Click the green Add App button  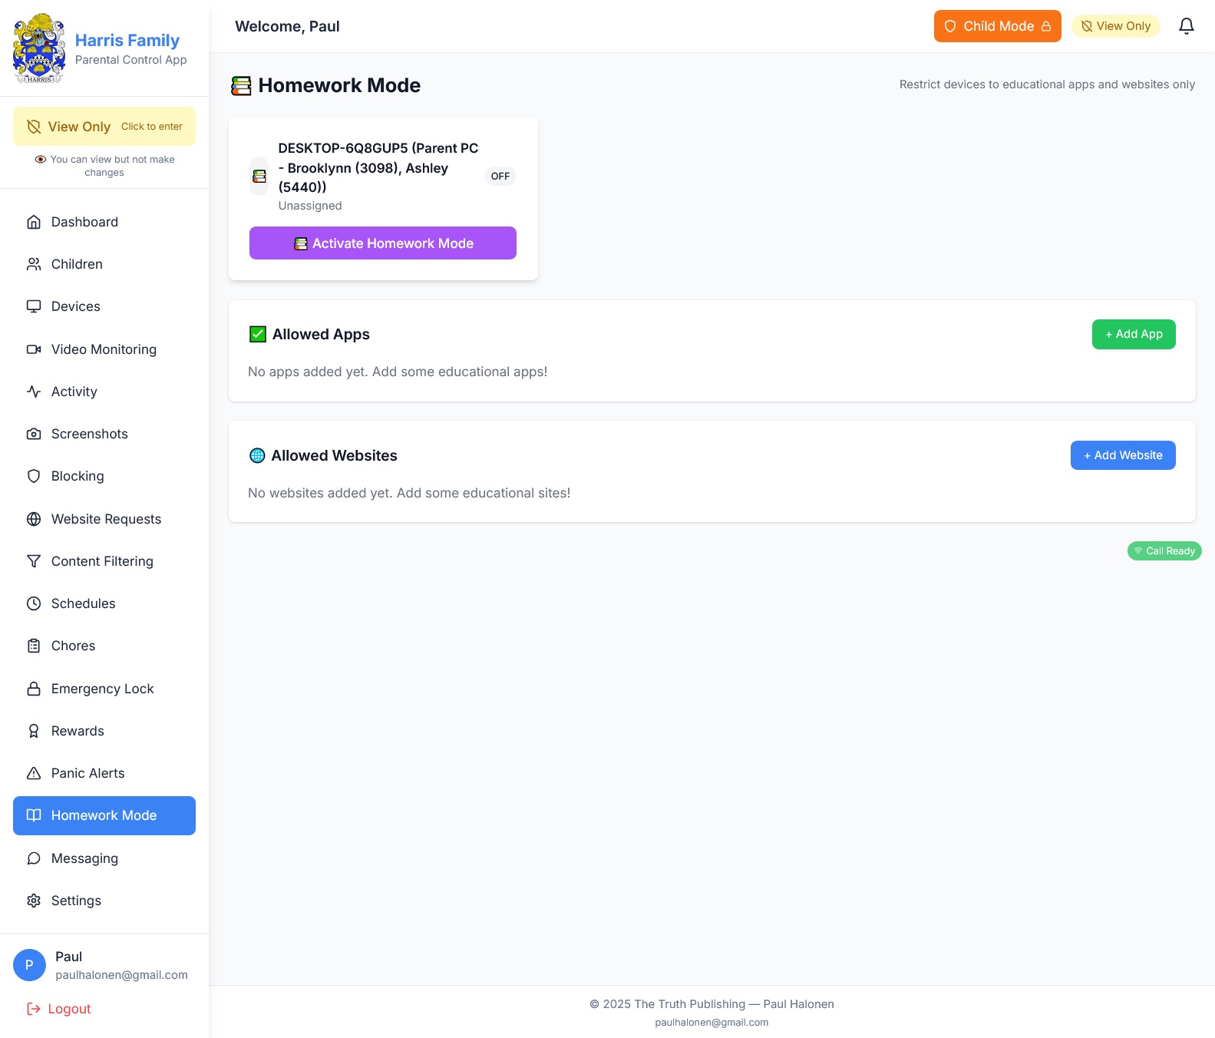(x=1133, y=334)
